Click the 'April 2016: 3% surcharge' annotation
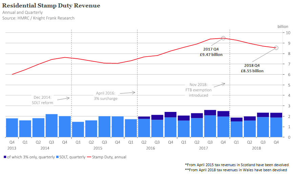Viewport: 293px width, 176px height. pyautogui.click(x=105, y=96)
